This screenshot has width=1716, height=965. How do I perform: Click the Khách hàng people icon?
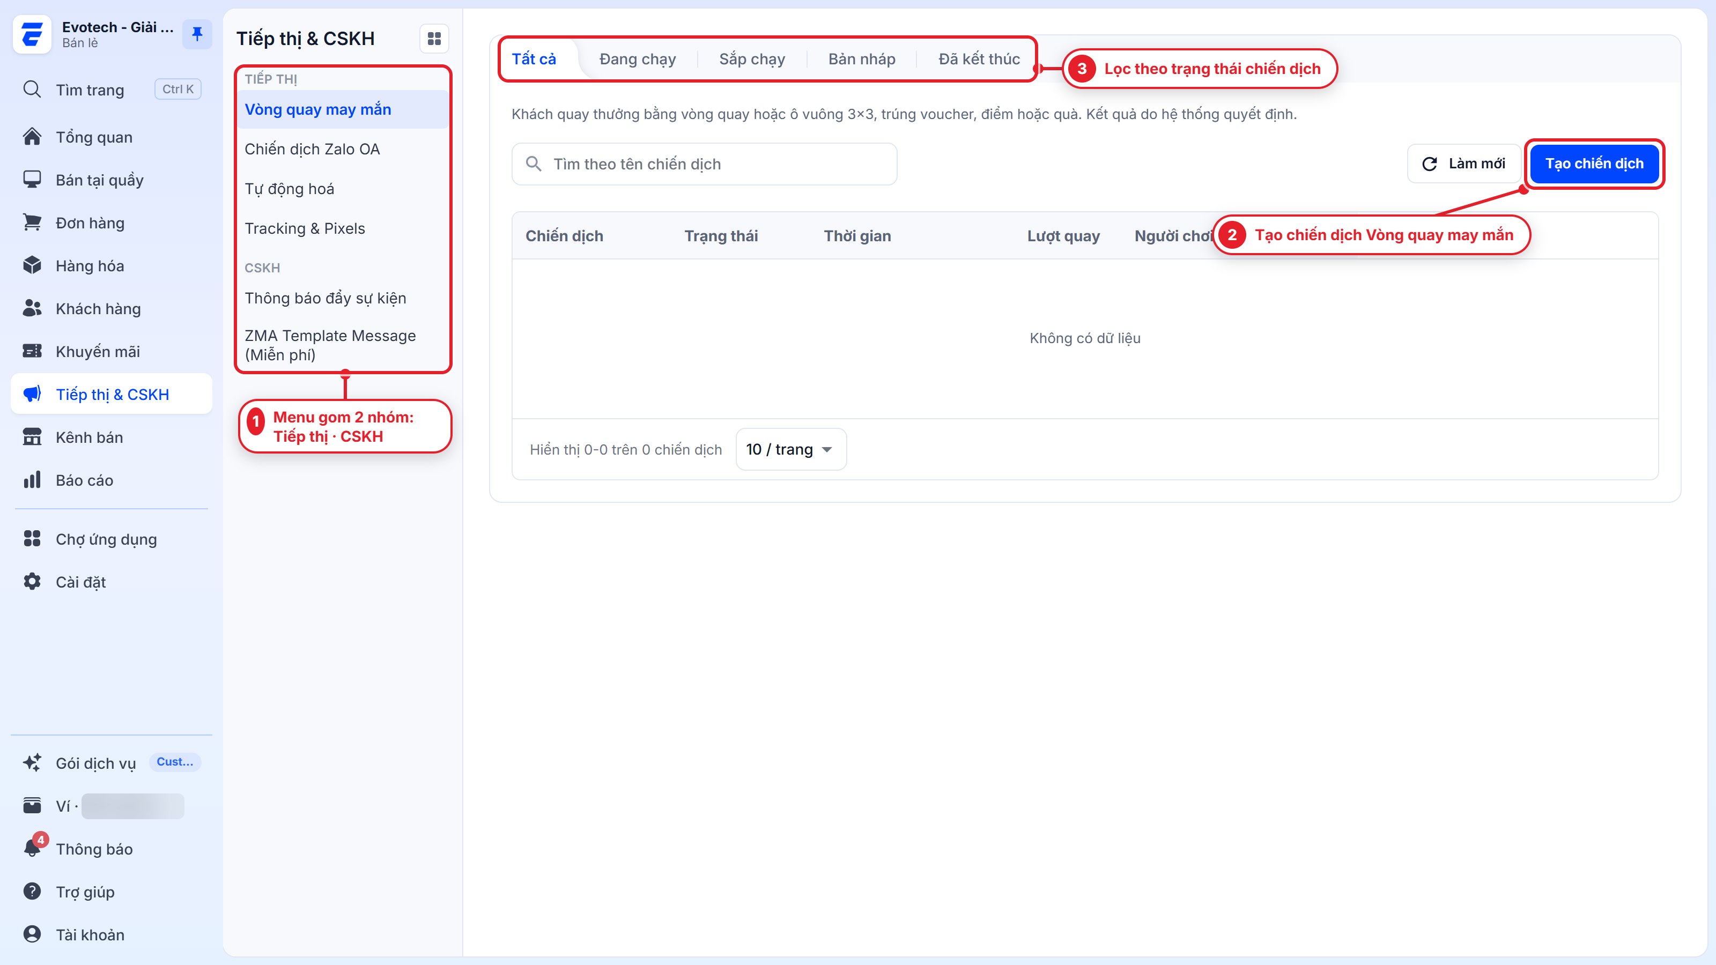tap(32, 308)
